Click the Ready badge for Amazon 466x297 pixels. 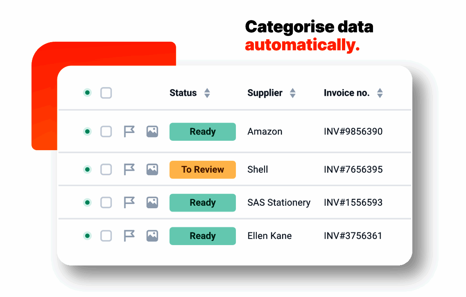click(x=203, y=132)
